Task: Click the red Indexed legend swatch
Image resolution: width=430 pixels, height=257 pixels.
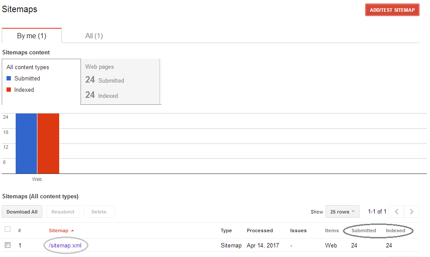Action: point(9,90)
